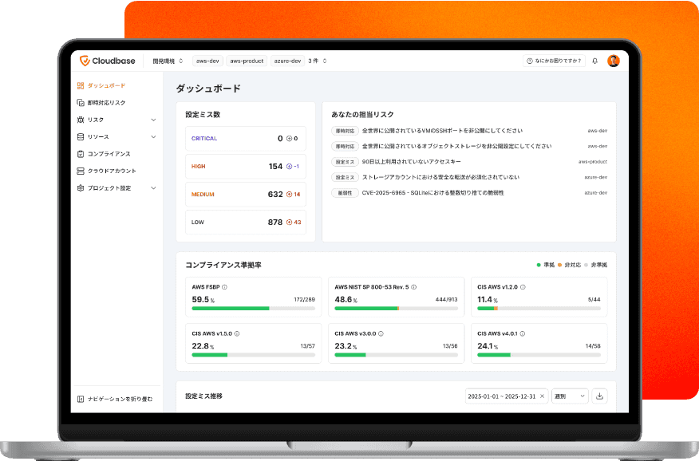Click the プロジェクト設定 gear icon

(81, 188)
